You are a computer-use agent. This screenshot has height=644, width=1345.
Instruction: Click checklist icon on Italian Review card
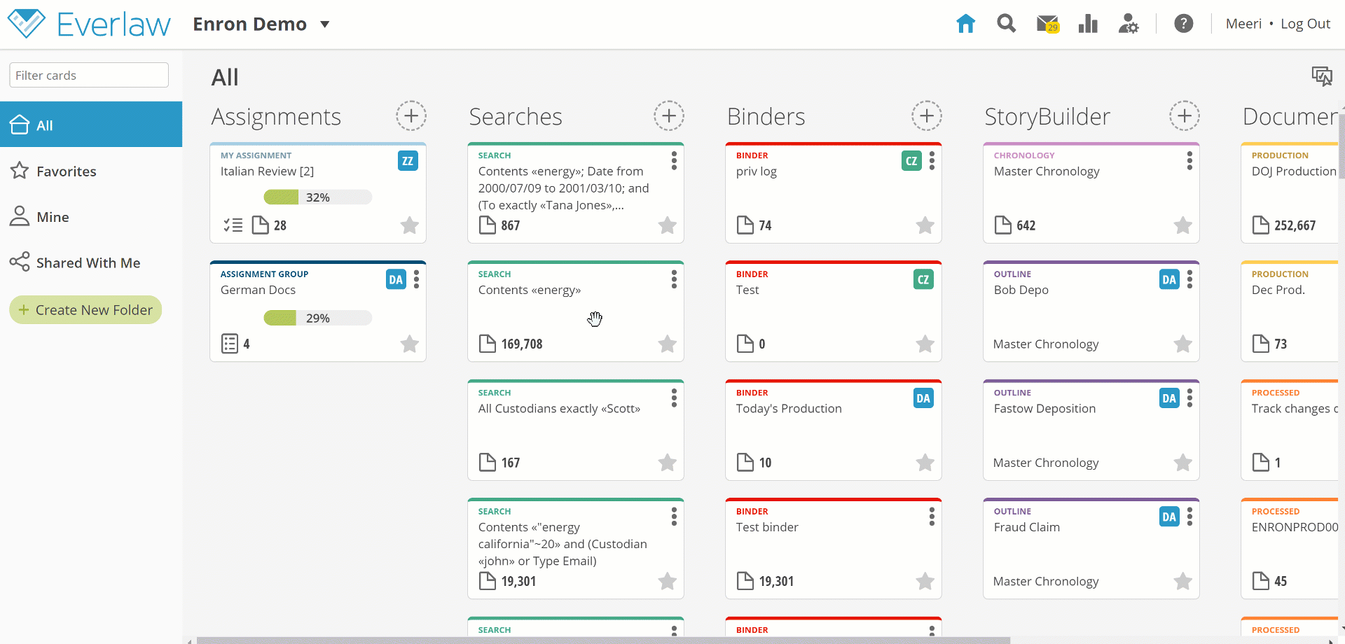pos(233,225)
